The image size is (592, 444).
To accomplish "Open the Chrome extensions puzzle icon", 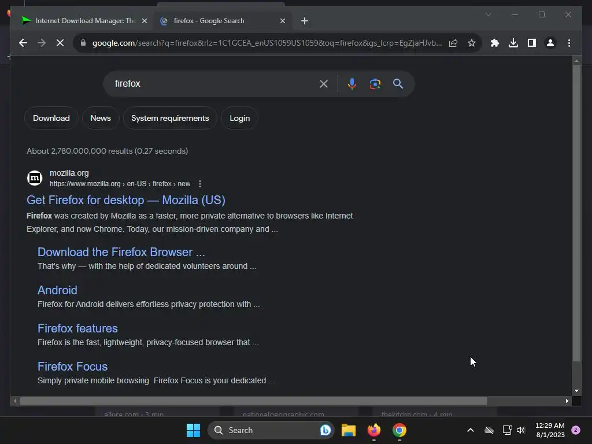I will point(495,43).
